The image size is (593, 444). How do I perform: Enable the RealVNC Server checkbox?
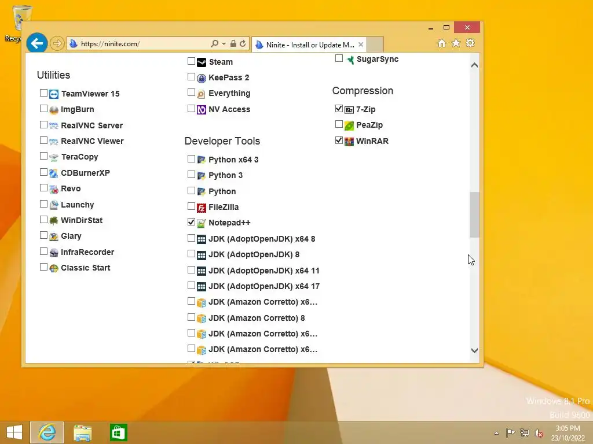click(x=43, y=125)
